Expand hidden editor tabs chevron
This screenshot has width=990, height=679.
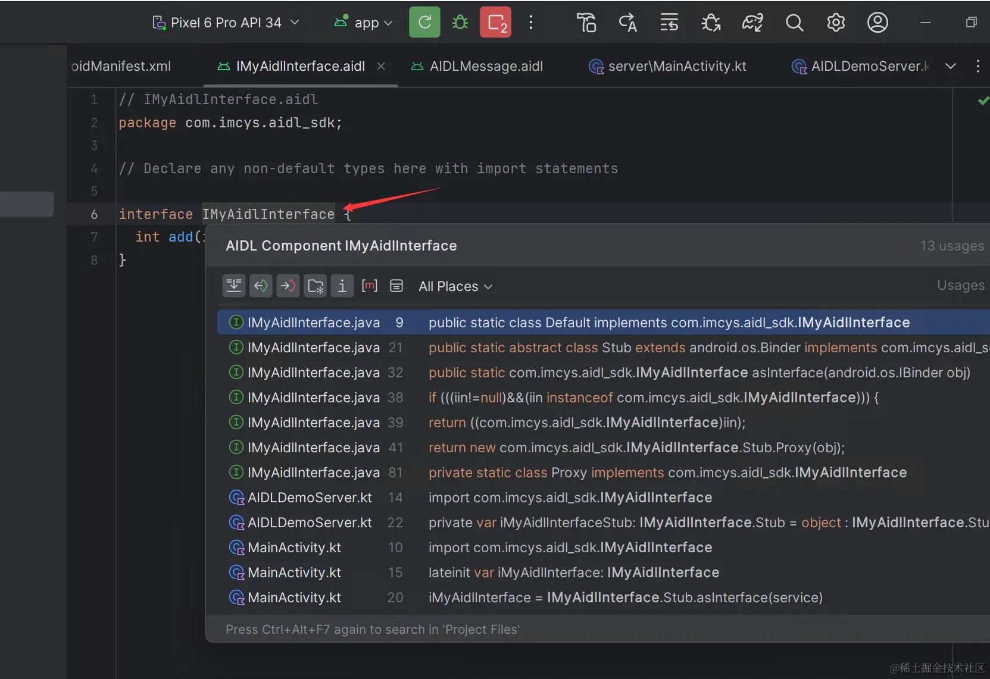pos(951,66)
